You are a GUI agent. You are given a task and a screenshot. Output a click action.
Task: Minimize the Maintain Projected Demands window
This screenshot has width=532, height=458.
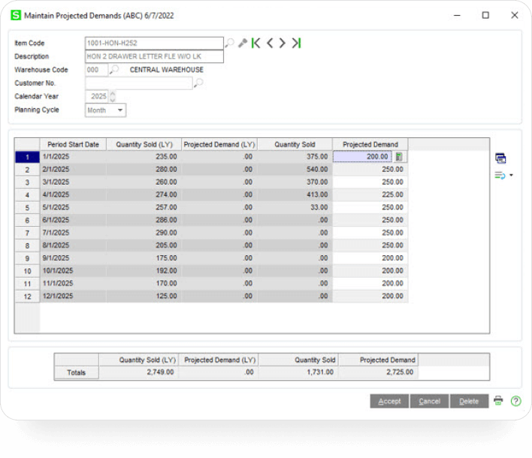tap(457, 15)
